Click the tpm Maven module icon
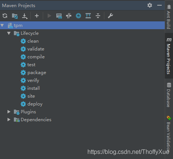The image size is (173, 159). point(10,25)
